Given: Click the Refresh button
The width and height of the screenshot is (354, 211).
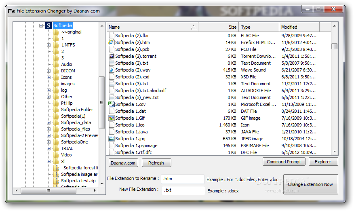Looking at the screenshot, I should coord(156,162).
